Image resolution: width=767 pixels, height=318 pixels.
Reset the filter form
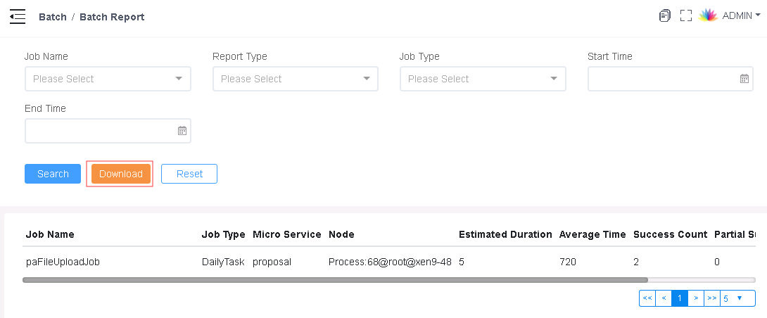coord(189,174)
